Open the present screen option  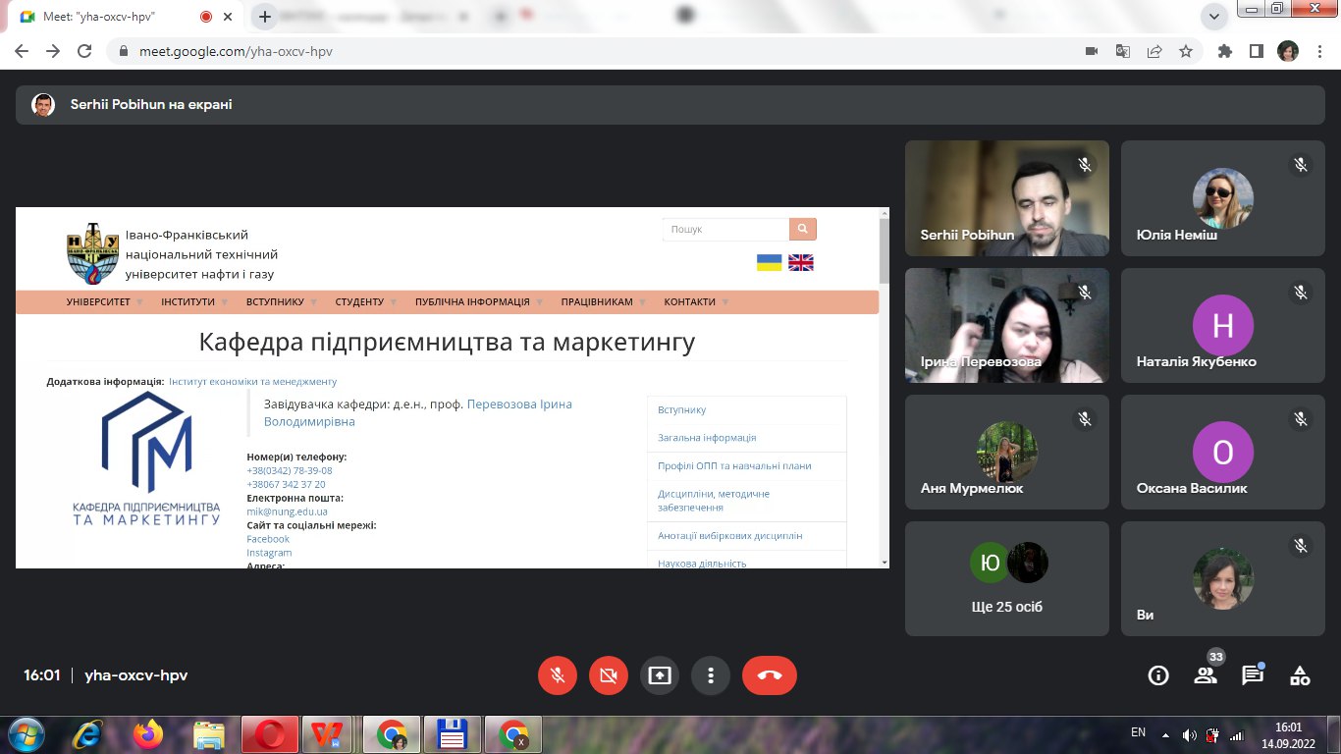click(659, 675)
